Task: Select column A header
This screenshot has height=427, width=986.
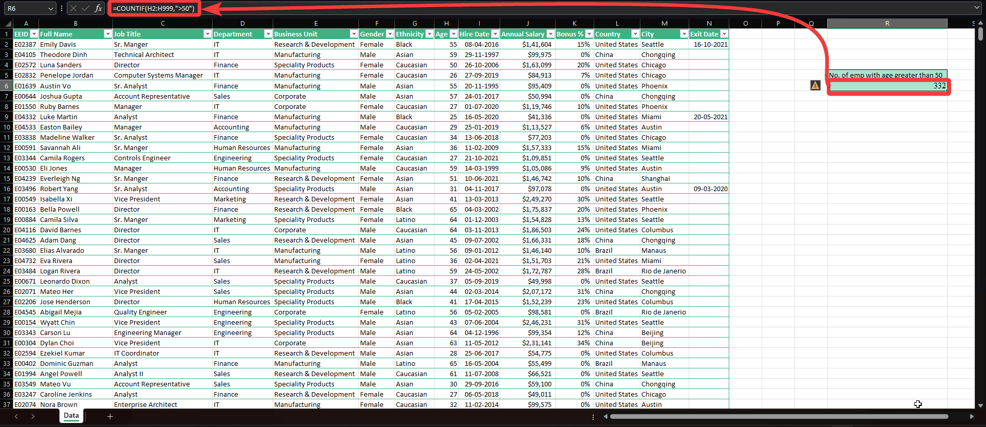Action: pos(26,24)
